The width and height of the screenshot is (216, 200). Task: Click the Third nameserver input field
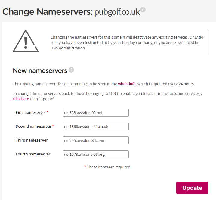96,140
